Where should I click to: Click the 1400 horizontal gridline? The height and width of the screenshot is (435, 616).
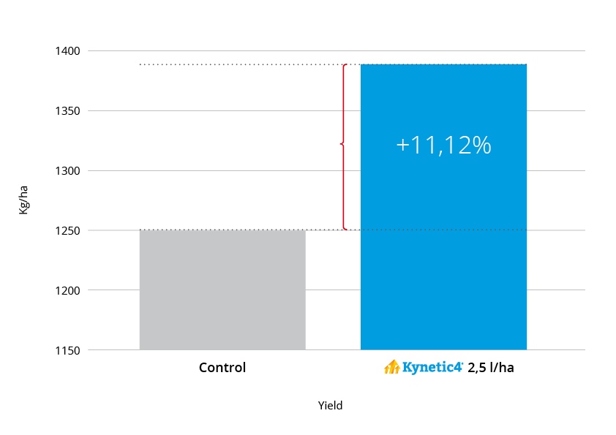337,50
